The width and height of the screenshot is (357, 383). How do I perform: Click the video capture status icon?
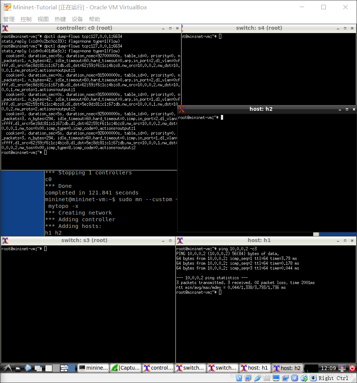[285, 379]
